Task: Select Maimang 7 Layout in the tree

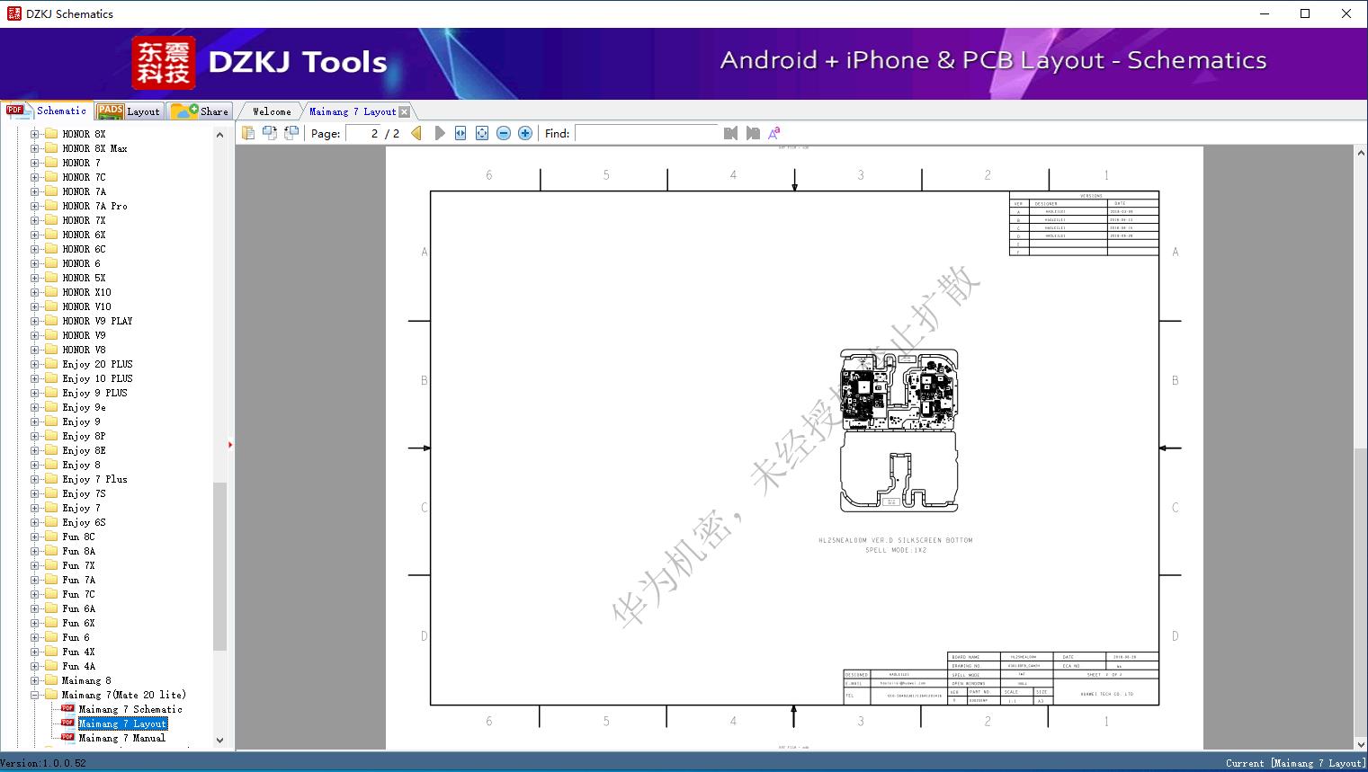Action: [x=122, y=723]
